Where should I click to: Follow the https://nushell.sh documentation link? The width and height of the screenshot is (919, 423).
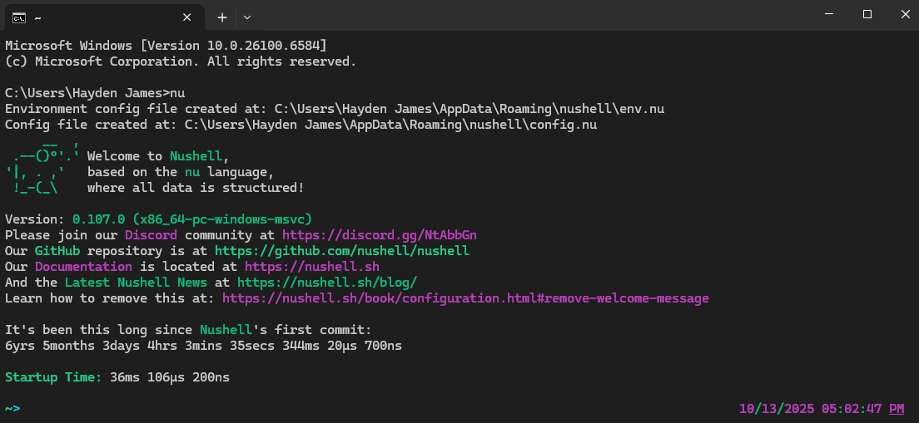tap(311, 267)
